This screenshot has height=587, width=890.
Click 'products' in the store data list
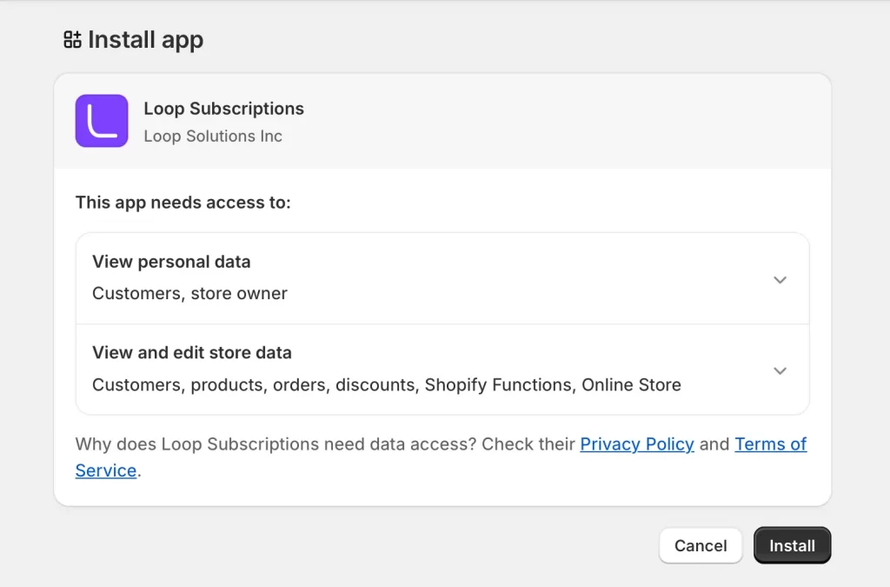click(227, 384)
